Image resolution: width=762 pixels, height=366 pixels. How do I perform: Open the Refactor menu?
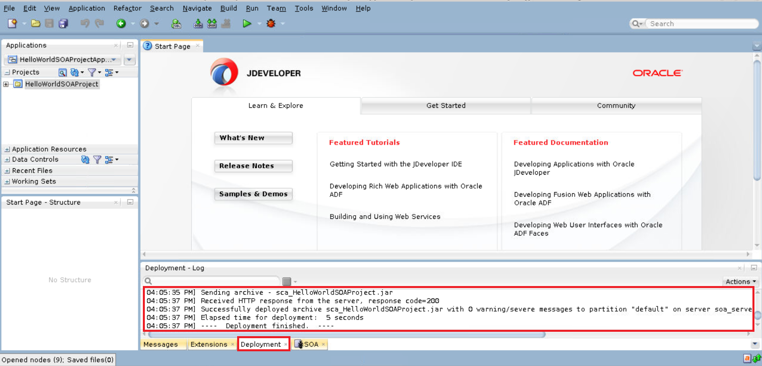pos(127,8)
